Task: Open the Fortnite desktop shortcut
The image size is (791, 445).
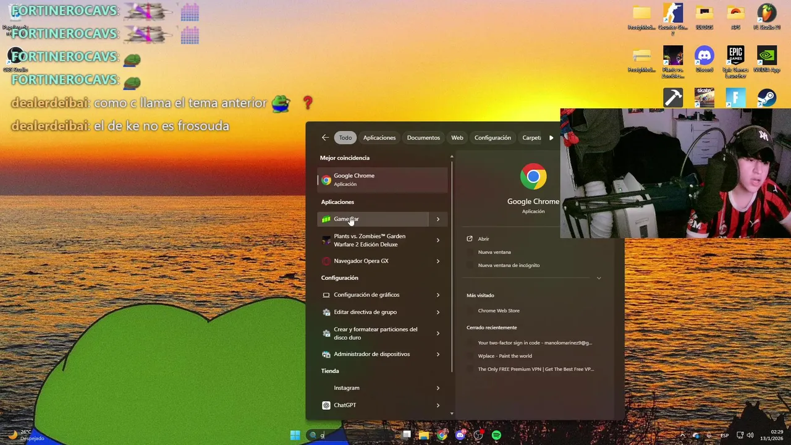Action: coord(735,98)
